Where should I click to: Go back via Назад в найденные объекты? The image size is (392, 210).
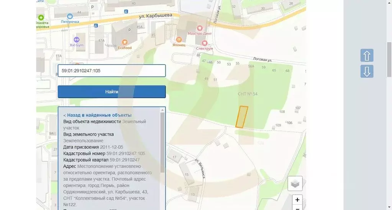point(99,115)
